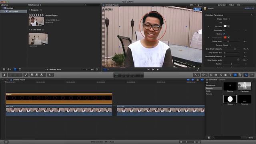Open the Photos browser camera icon
Image resolution: width=256 pixels, height=144 pixels.
pos(216,75)
